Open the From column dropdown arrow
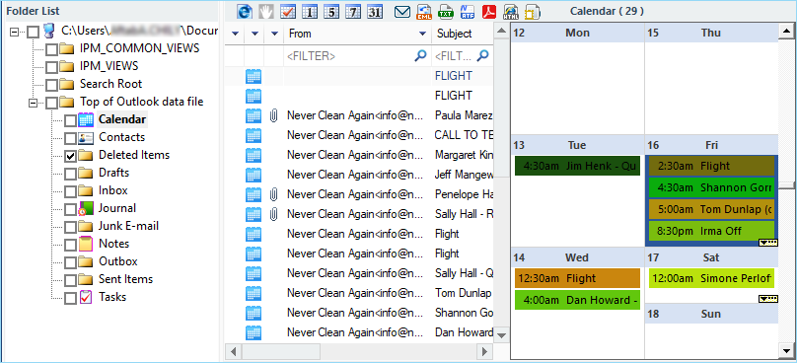The width and height of the screenshot is (797, 363). pyautogui.click(x=422, y=35)
